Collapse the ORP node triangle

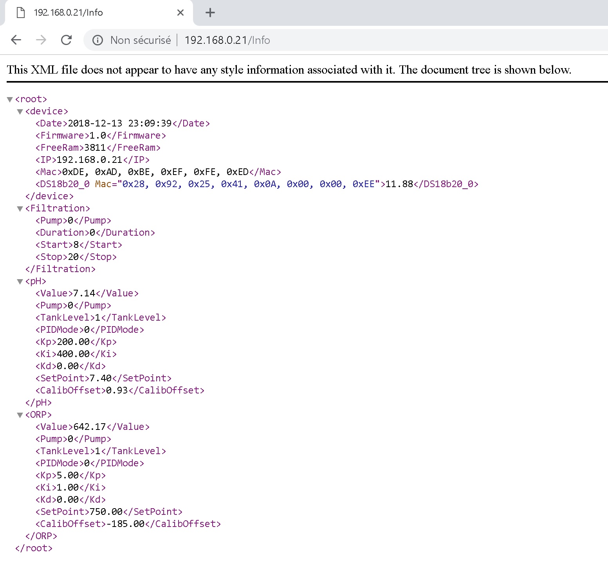[x=20, y=415]
